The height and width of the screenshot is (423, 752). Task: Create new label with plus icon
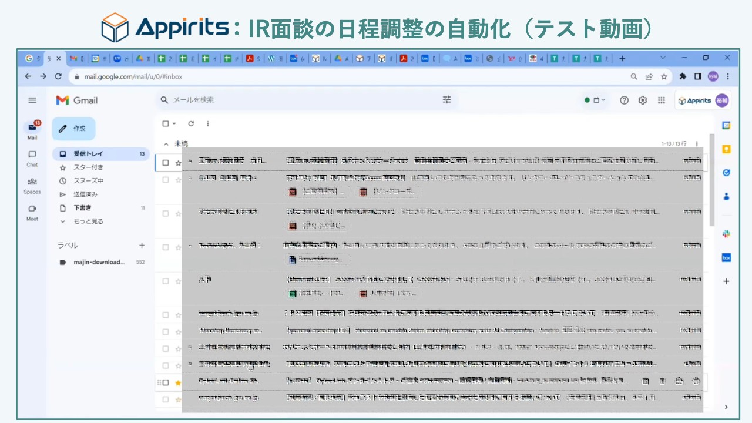142,245
